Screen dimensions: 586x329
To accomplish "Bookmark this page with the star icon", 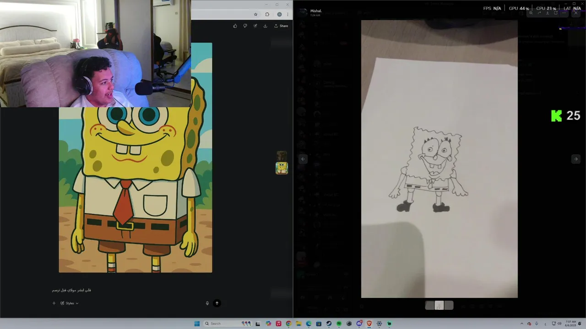I will [x=255, y=14].
